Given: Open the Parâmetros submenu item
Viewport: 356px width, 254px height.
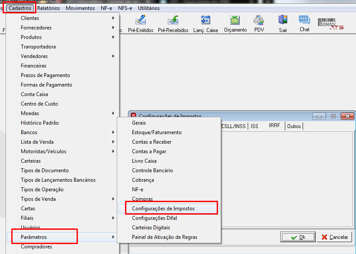Looking at the screenshot, I should 63,237.
